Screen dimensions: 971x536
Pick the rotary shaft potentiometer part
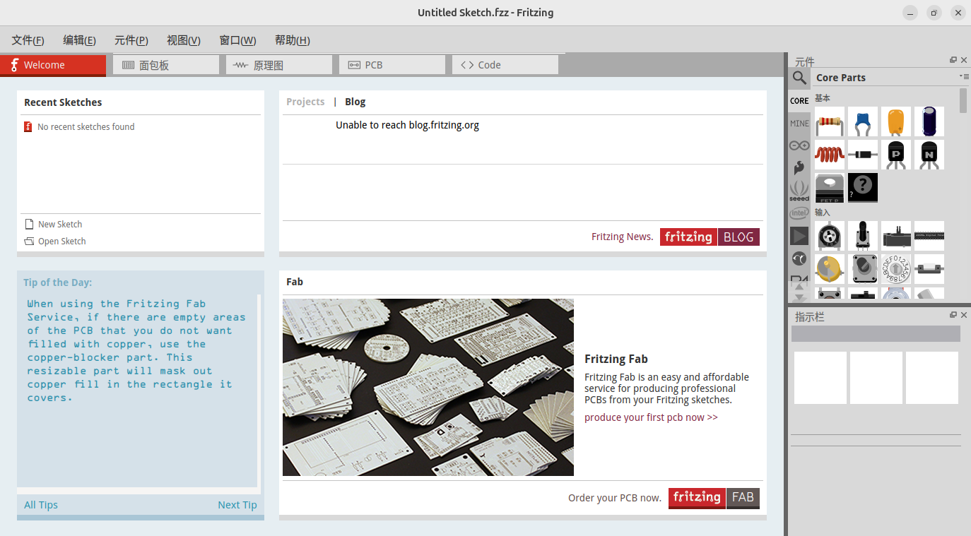(863, 236)
